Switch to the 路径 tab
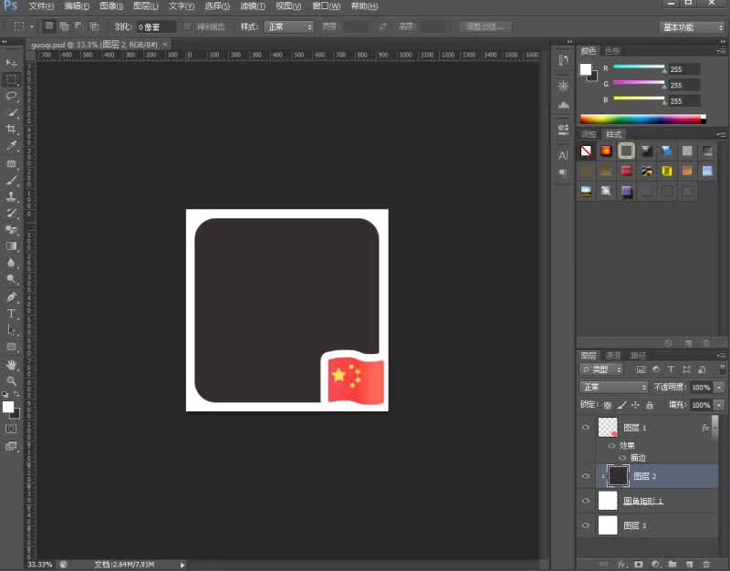The width and height of the screenshot is (730, 571). 639,355
